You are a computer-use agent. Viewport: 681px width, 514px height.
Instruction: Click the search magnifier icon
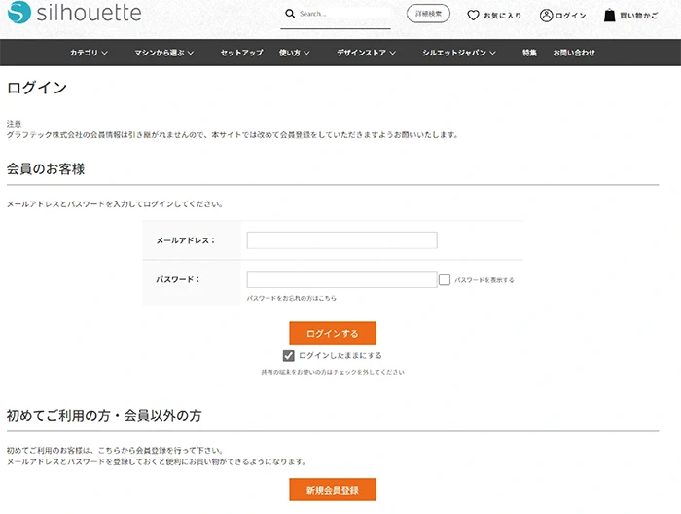point(290,14)
